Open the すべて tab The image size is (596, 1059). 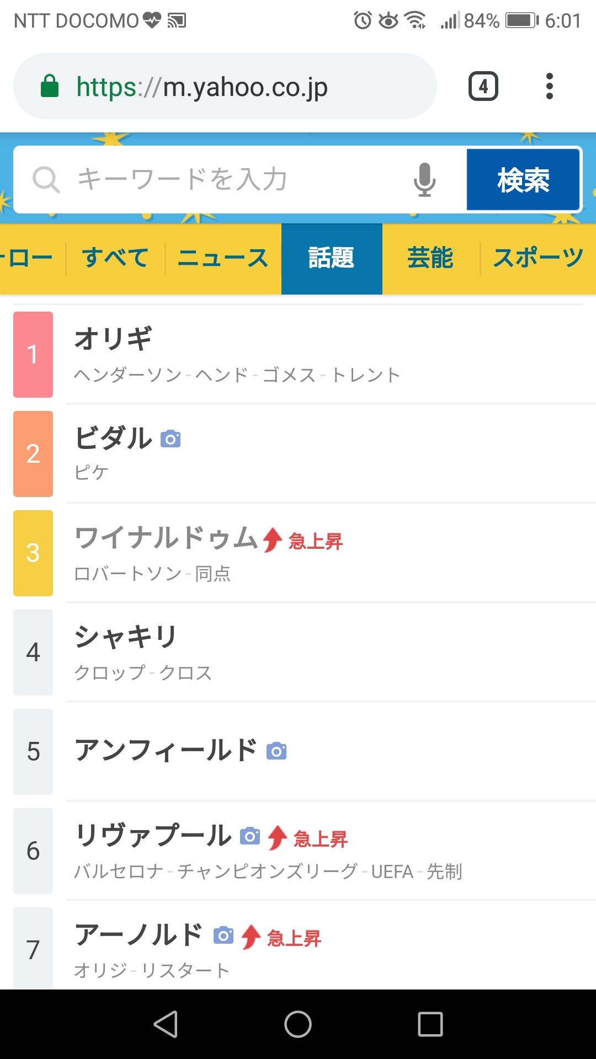click(115, 258)
